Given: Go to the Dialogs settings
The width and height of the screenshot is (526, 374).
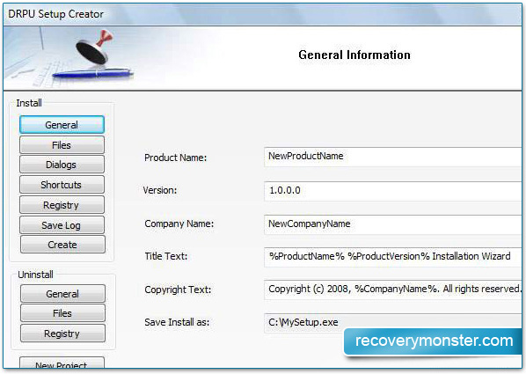Looking at the screenshot, I should coord(62,165).
